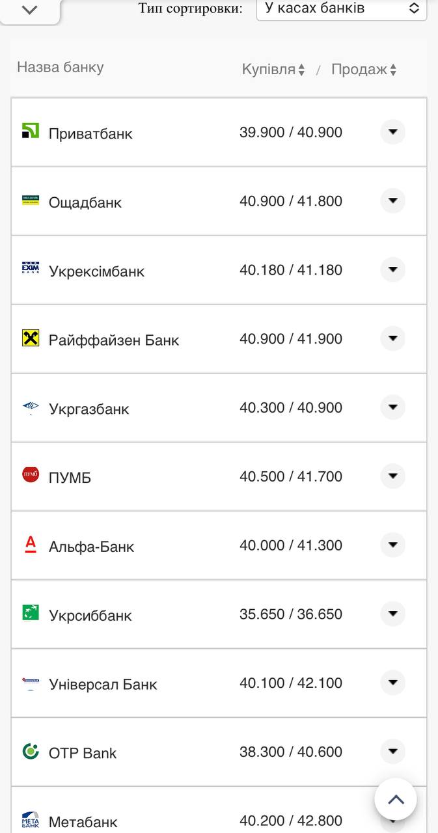Viewport: 438px width, 833px height.
Task: Sort the table by Продаж column
Action: [364, 70]
